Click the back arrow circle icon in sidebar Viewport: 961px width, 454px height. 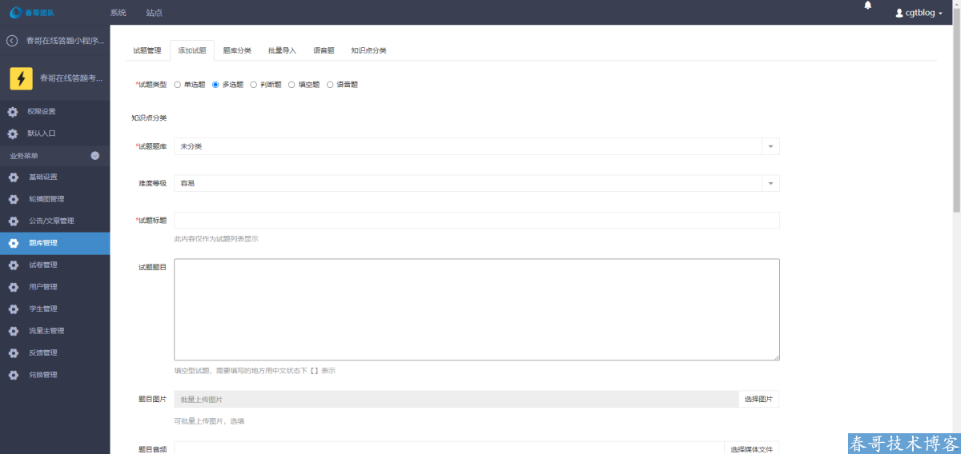coord(12,41)
